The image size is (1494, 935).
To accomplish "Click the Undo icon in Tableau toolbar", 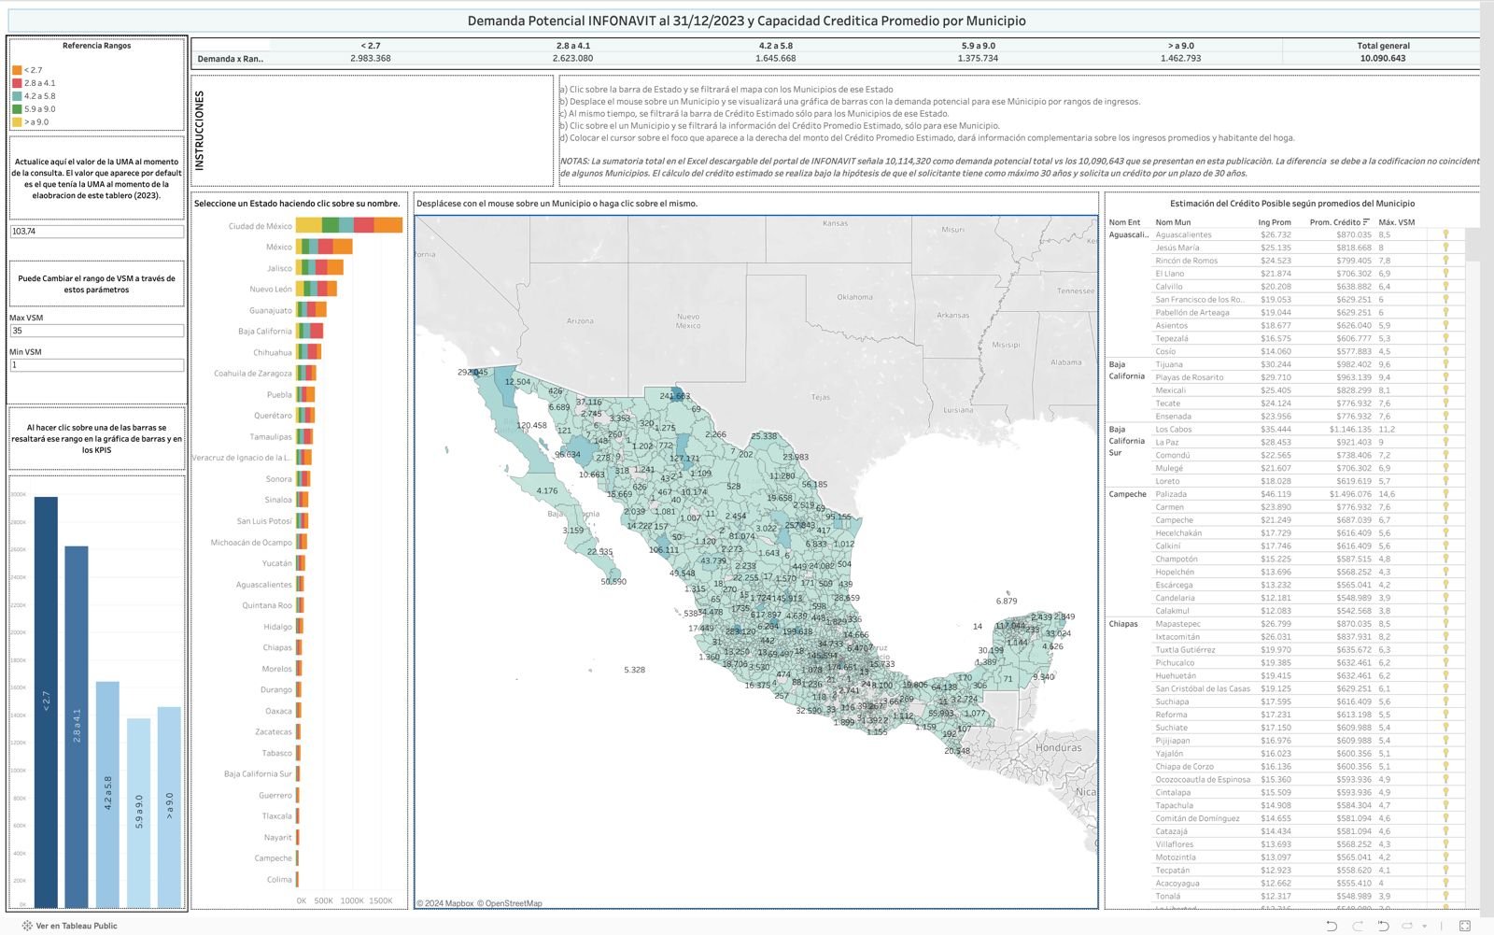I will pyautogui.click(x=1332, y=926).
